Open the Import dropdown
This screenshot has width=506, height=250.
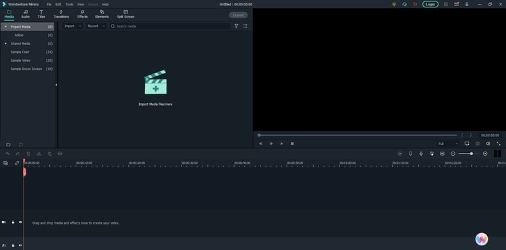(x=73, y=26)
